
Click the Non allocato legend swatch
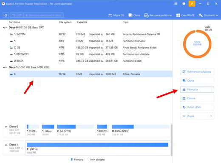coord(88,160)
